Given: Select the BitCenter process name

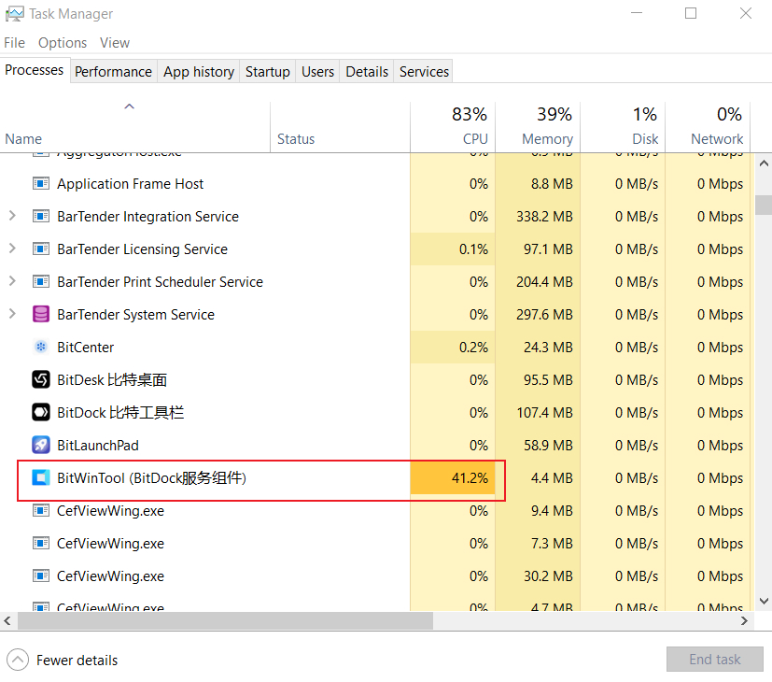Looking at the screenshot, I should (85, 348).
